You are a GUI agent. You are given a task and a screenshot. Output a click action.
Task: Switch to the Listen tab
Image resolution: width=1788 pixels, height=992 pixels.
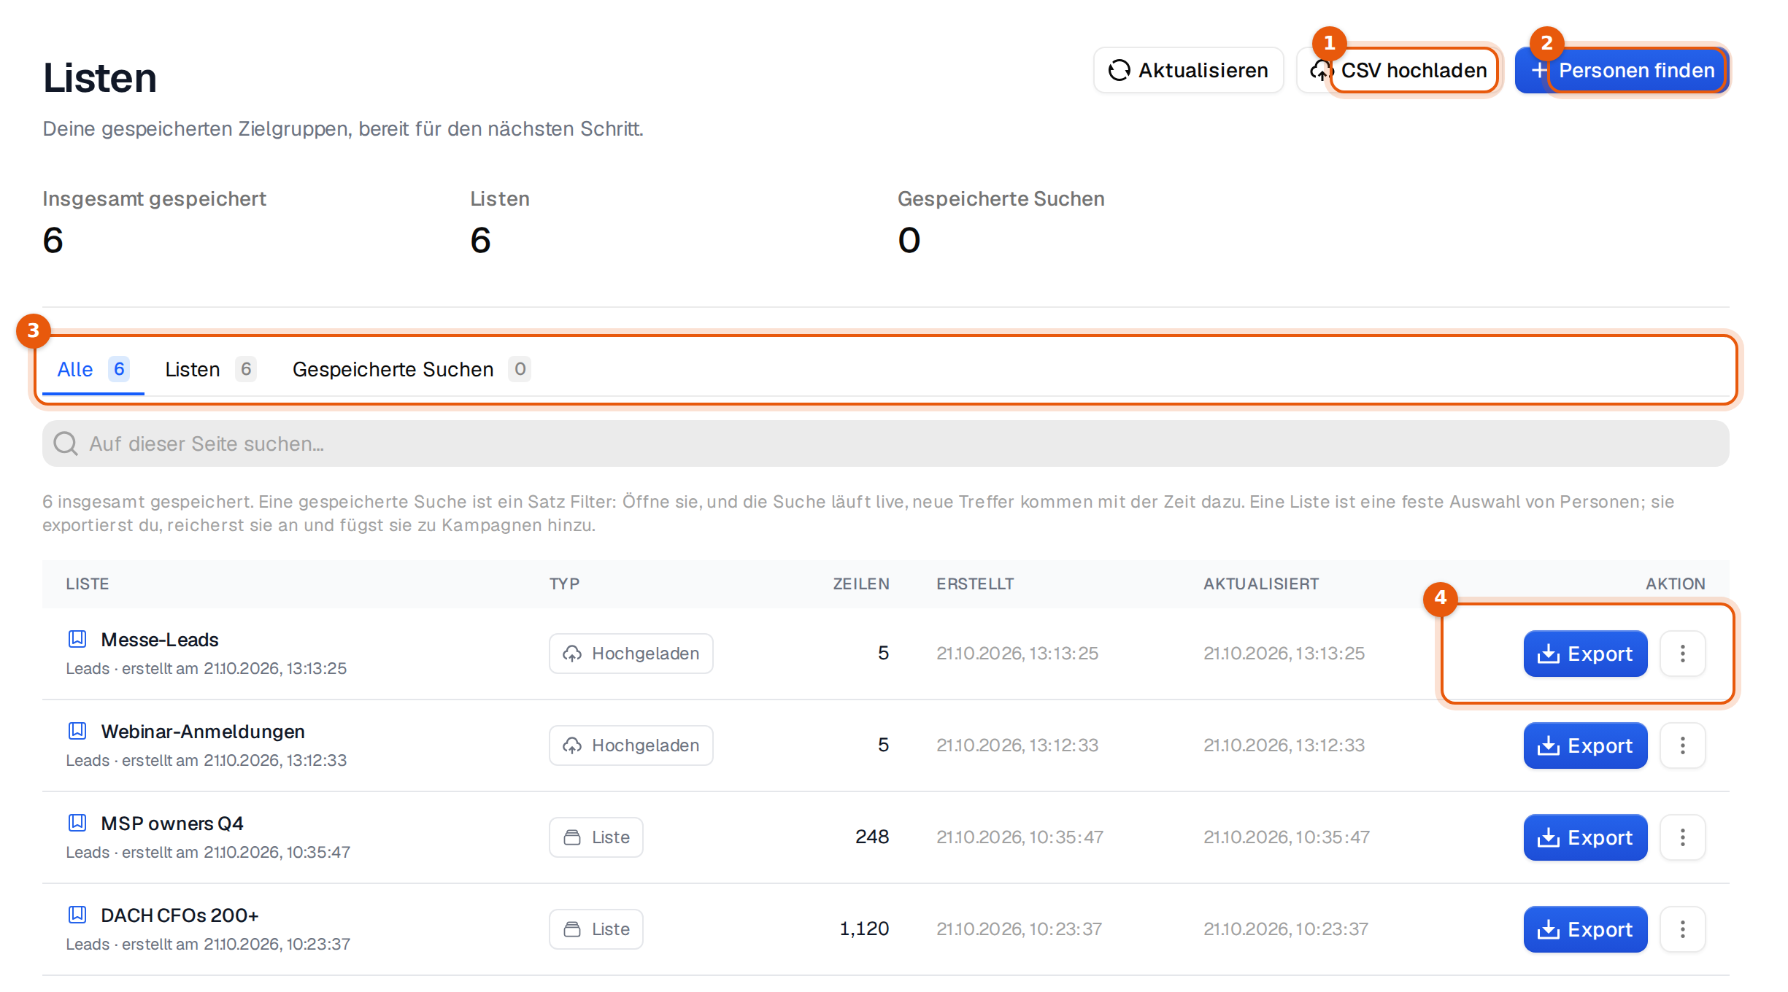coord(210,370)
